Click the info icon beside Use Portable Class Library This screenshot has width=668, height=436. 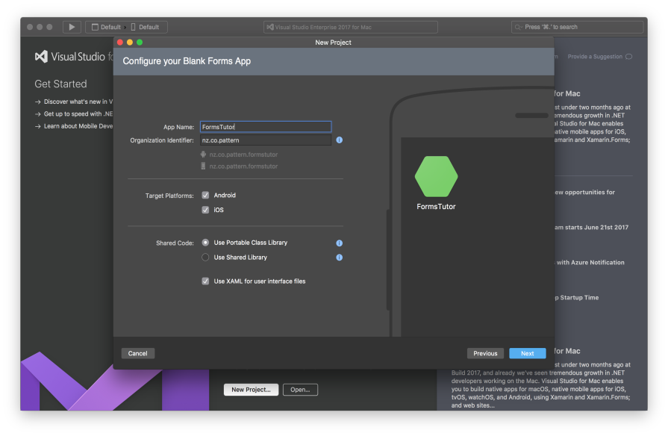click(339, 243)
